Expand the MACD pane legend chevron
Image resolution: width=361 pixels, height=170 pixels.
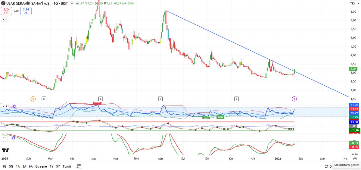click(x=4, y=137)
